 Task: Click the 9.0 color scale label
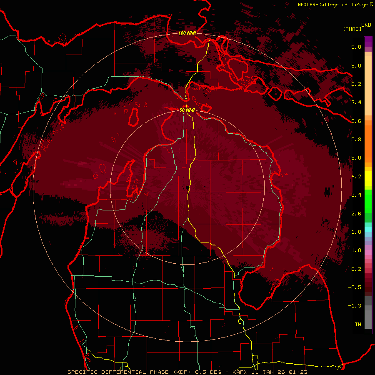(356, 65)
